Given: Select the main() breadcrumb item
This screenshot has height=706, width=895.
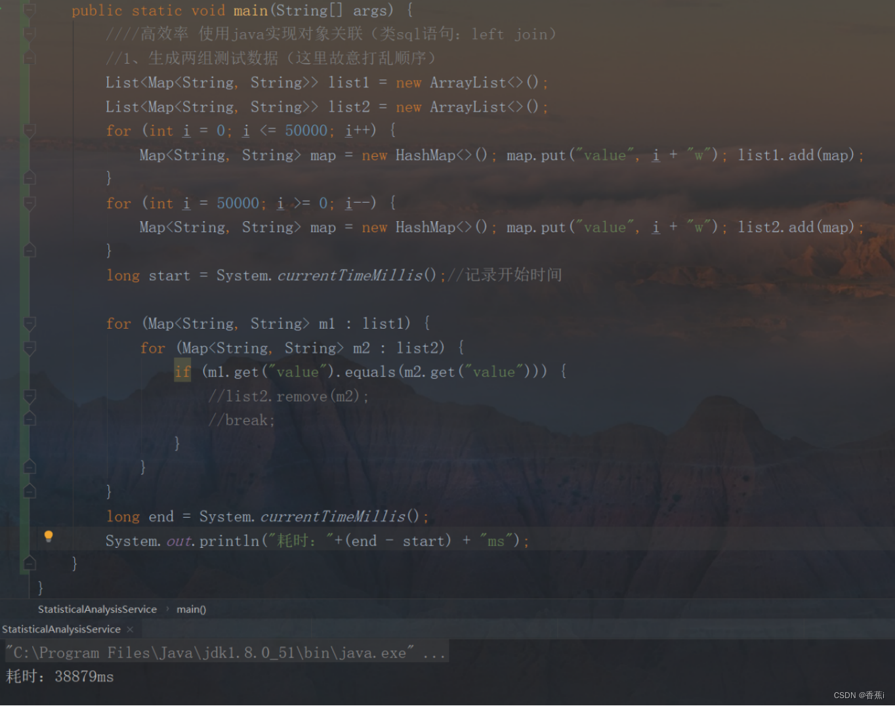Looking at the screenshot, I should click(191, 609).
